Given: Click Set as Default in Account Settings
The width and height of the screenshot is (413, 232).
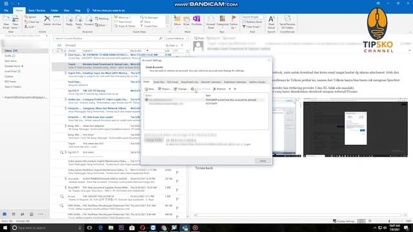Looking at the screenshot, I should pyautogui.click(x=201, y=89).
